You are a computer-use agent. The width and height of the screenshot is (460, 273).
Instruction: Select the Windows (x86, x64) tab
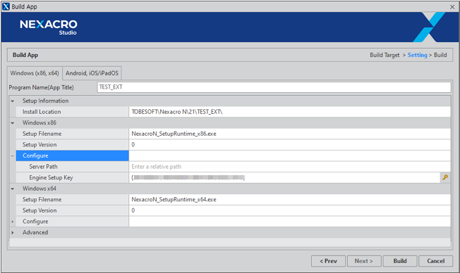tap(35, 73)
